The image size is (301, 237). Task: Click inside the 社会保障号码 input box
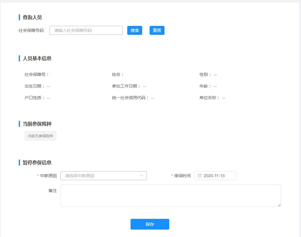point(86,30)
